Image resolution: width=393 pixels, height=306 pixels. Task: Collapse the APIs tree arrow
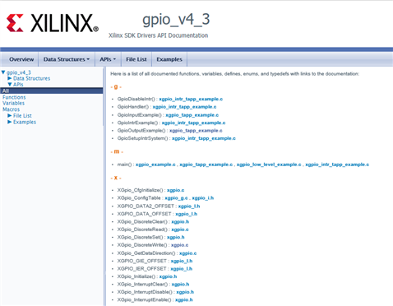pyautogui.click(x=10, y=85)
